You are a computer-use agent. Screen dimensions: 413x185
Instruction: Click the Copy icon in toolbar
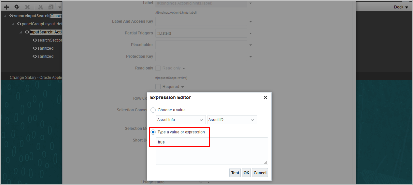click(x=50, y=7)
